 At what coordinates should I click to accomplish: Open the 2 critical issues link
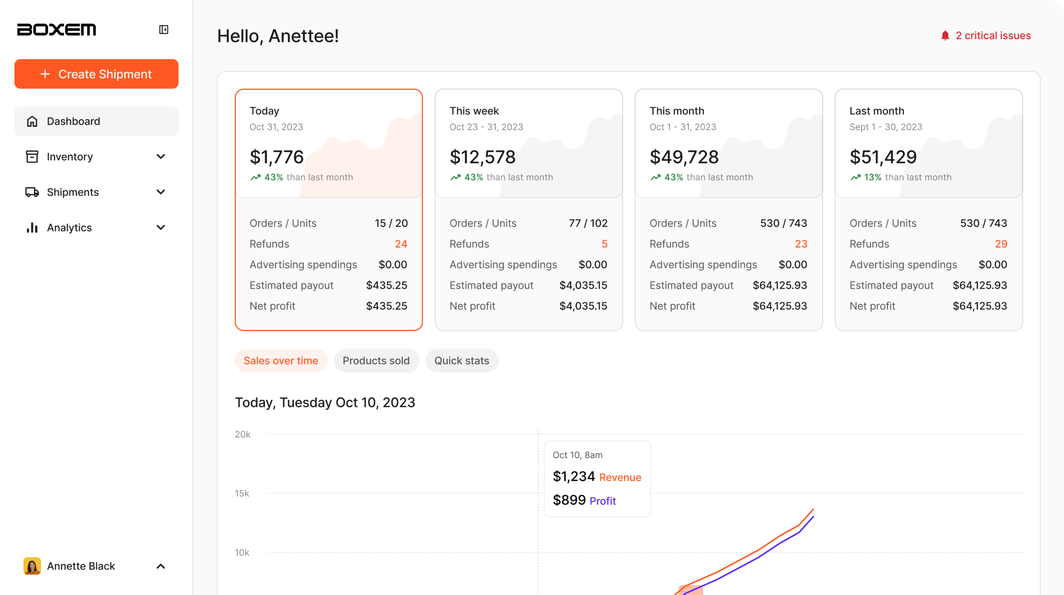(986, 36)
